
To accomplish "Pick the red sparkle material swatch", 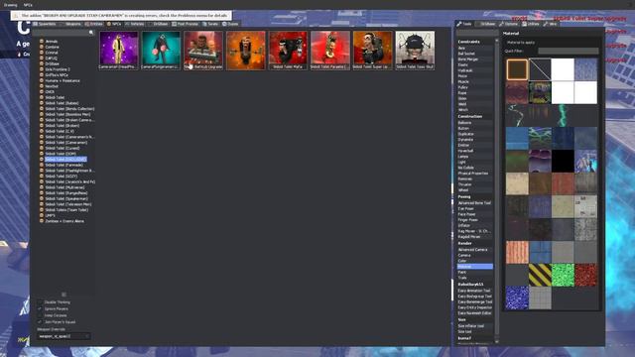I will point(585,275).
